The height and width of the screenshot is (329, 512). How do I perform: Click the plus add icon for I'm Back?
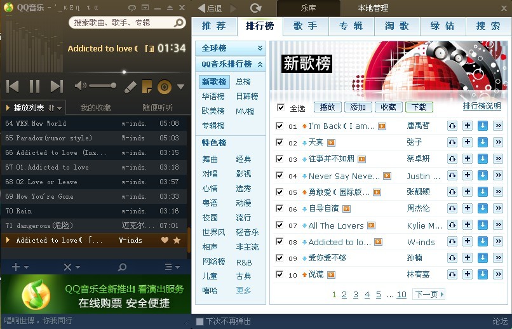[468, 126]
